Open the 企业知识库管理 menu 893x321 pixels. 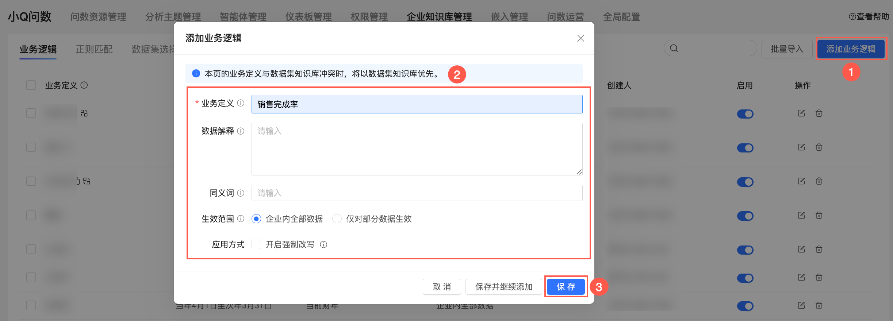click(x=439, y=17)
